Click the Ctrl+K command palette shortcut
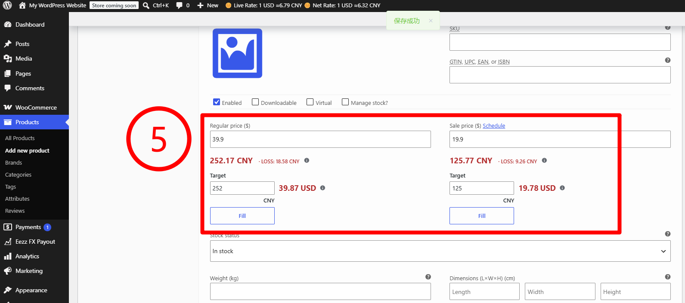Screen dimensions: 685x303 click(161, 6)
